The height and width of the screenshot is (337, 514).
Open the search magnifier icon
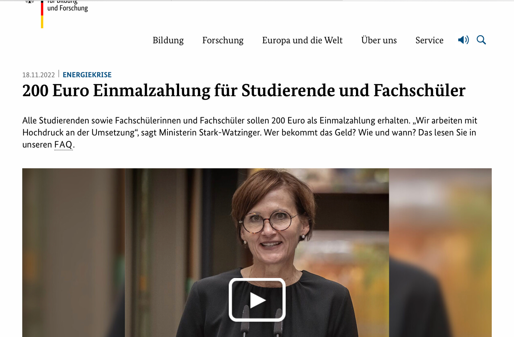click(x=481, y=40)
